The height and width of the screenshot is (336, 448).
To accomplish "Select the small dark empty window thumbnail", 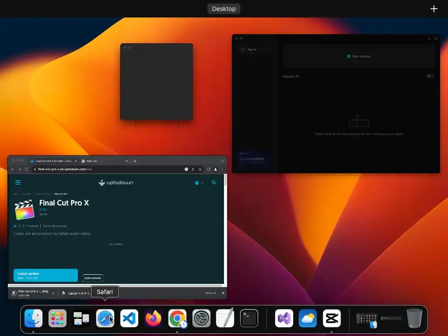I will coord(157,82).
